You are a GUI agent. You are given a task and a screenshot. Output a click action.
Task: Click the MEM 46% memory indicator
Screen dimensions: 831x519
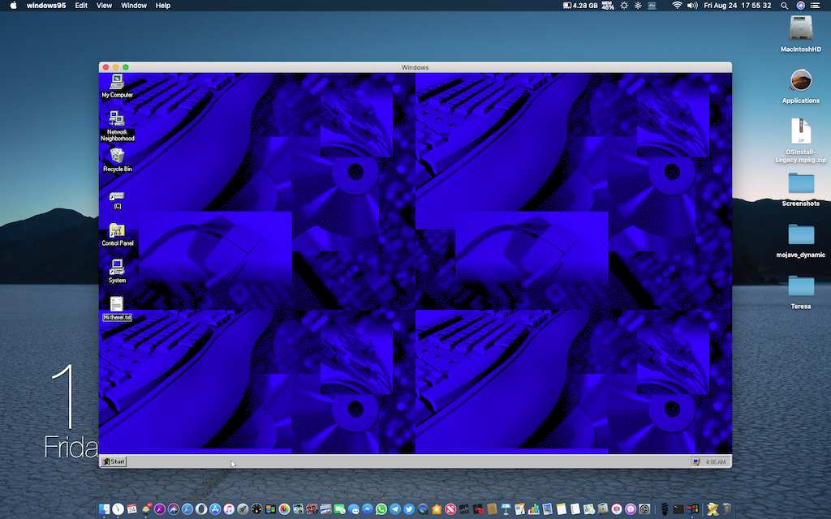pos(607,6)
